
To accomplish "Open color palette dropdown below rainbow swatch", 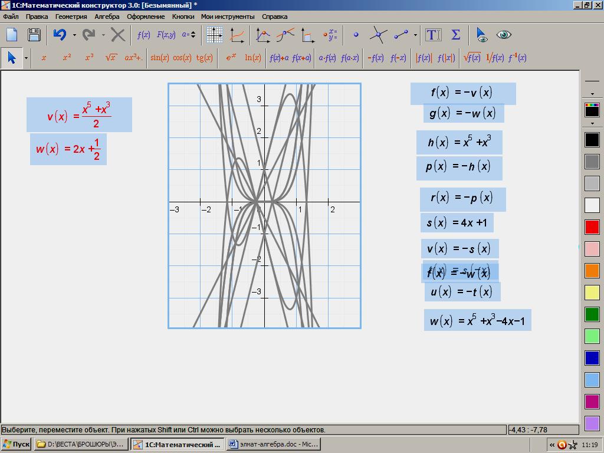I will [x=592, y=124].
